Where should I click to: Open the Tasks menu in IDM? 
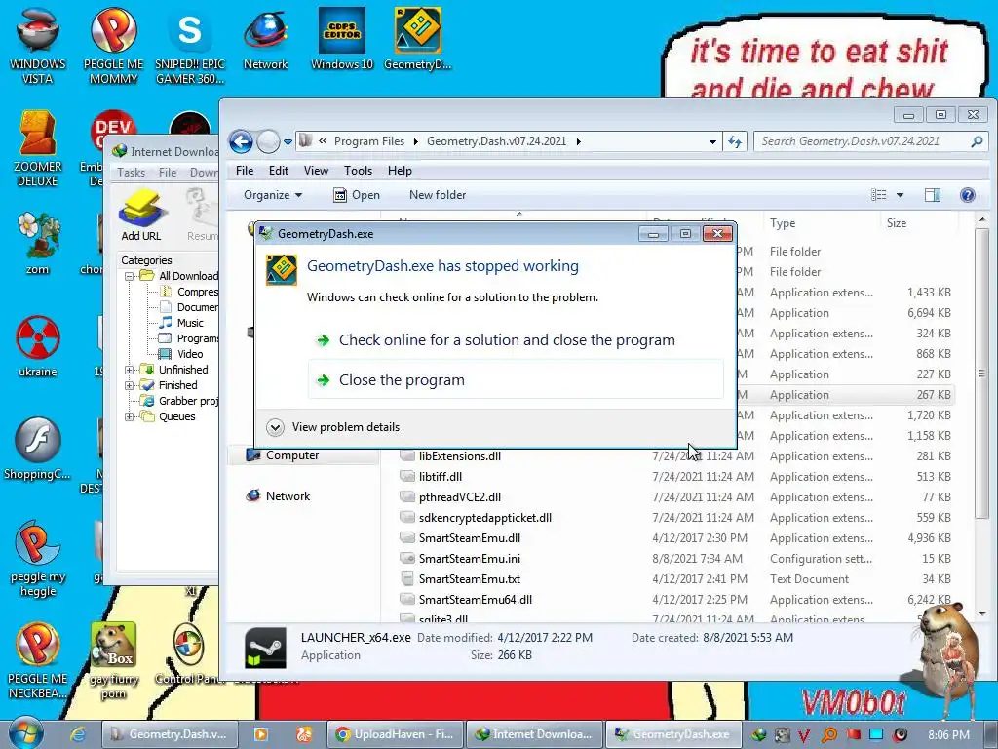pyautogui.click(x=132, y=173)
